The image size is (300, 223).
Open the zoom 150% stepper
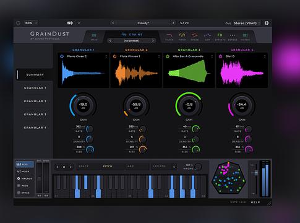pyautogui.click(x=36, y=23)
